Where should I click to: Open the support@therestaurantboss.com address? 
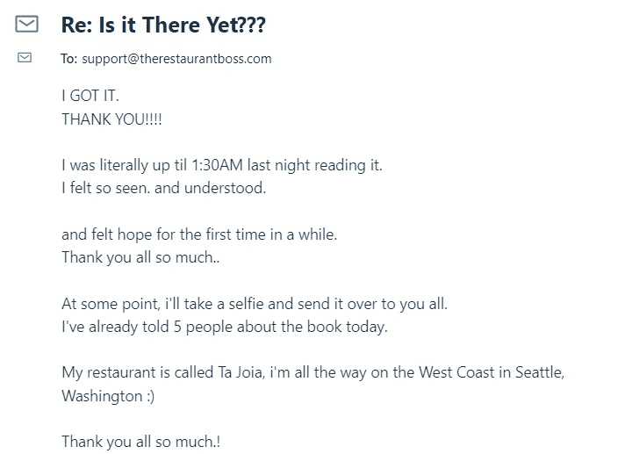click(x=176, y=59)
